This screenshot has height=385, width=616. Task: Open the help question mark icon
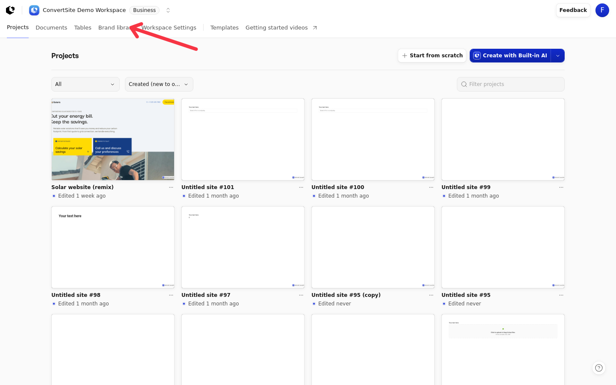[599, 368]
